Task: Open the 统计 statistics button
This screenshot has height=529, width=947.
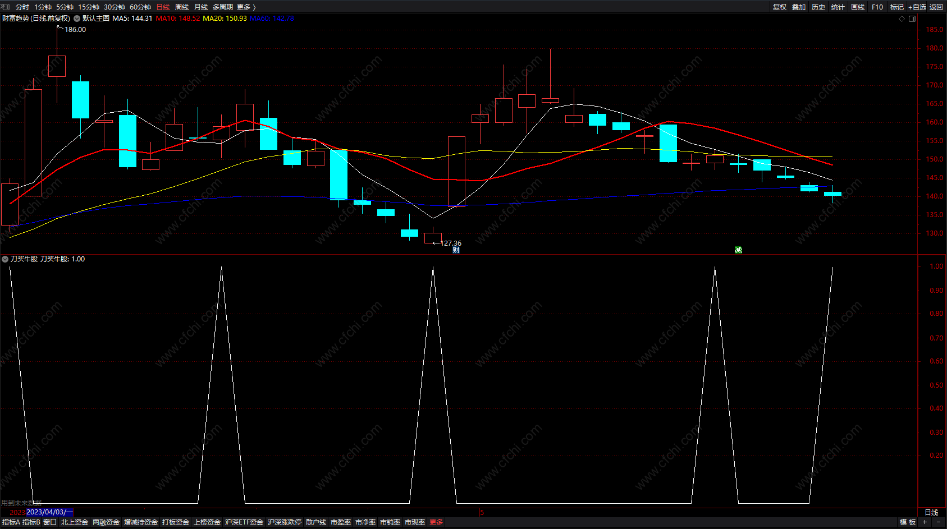Action: (x=838, y=7)
